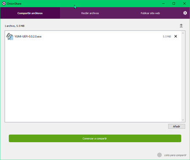Select the Publicar sitio web tab
190x160 pixels.
[150, 13]
